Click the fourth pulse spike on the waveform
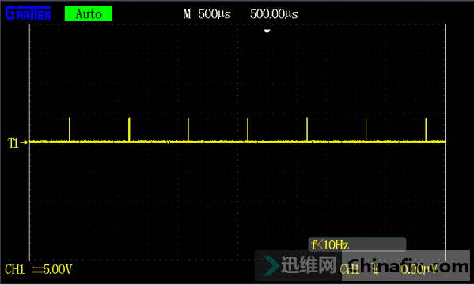This screenshot has width=474, height=285. click(x=248, y=129)
